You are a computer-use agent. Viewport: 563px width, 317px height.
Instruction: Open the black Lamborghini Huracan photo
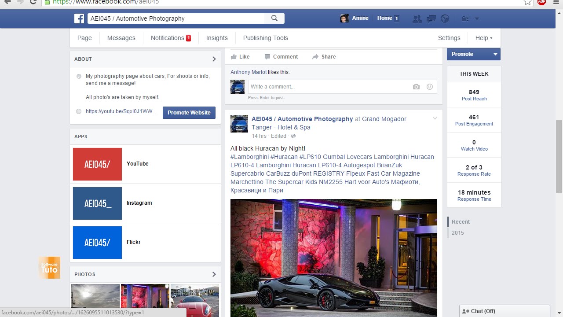click(x=334, y=258)
